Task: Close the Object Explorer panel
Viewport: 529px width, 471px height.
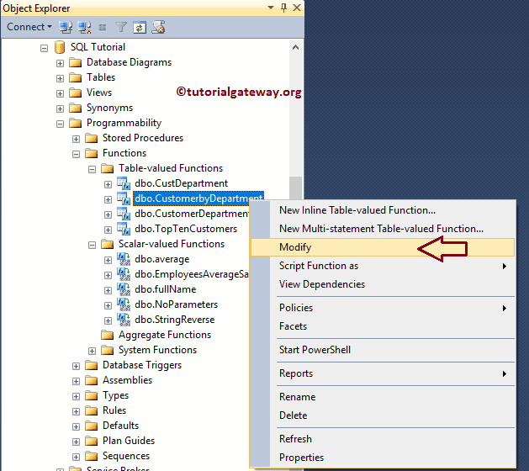Action: (297, 8)
